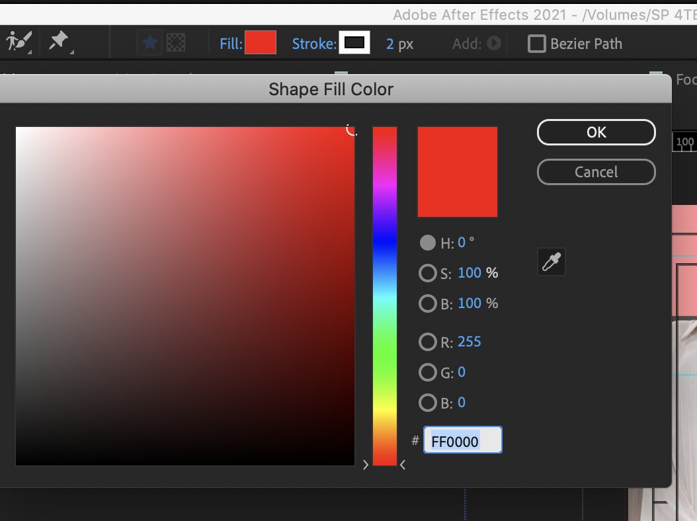
Task: Click the large red color preview square
Action: coord(458,171)
